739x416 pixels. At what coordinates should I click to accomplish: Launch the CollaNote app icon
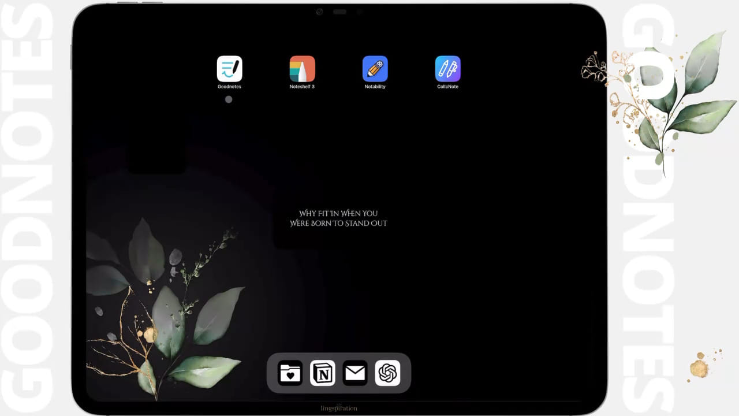447,69
